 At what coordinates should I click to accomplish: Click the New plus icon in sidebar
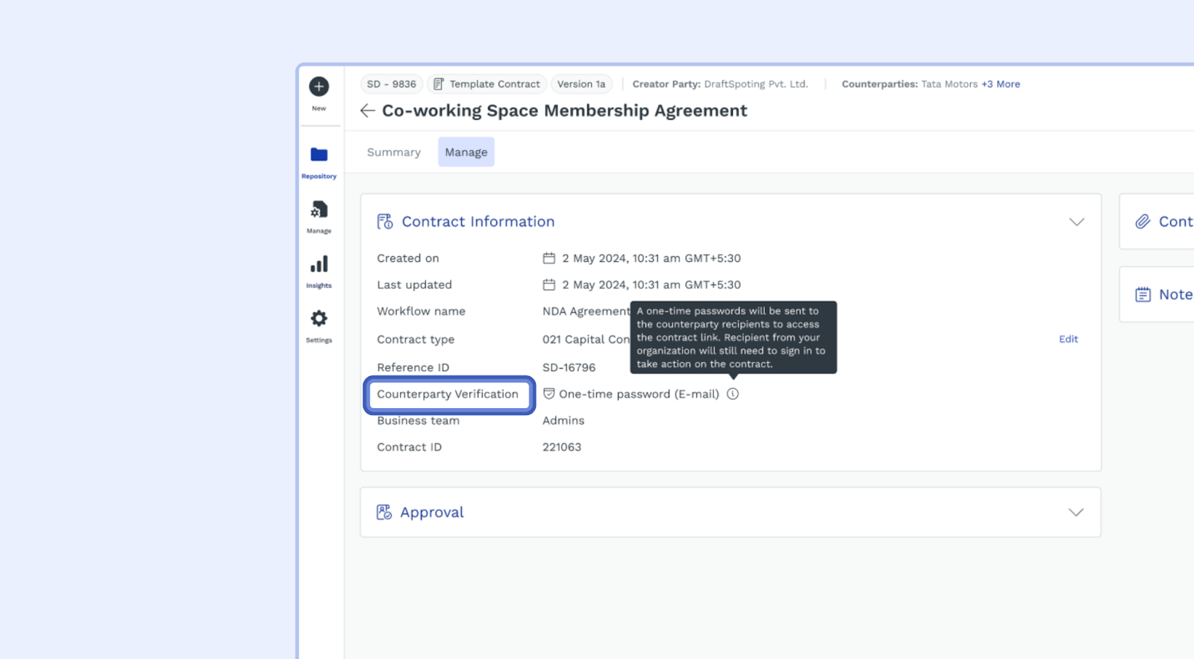tap(319, 87)
